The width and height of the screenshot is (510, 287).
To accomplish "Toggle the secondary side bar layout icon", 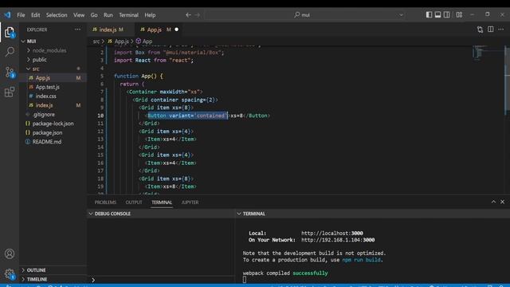I will (447, 14).
